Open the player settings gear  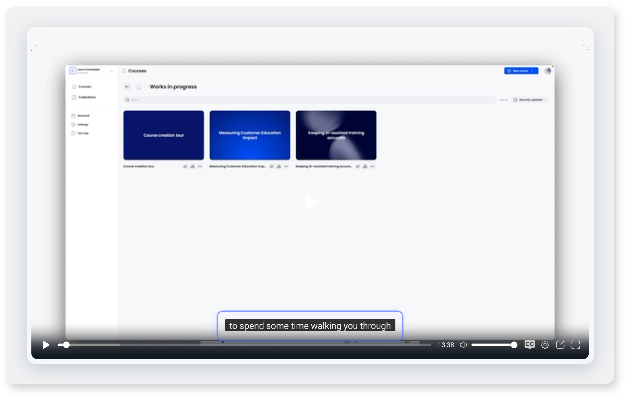click(545, 345)
